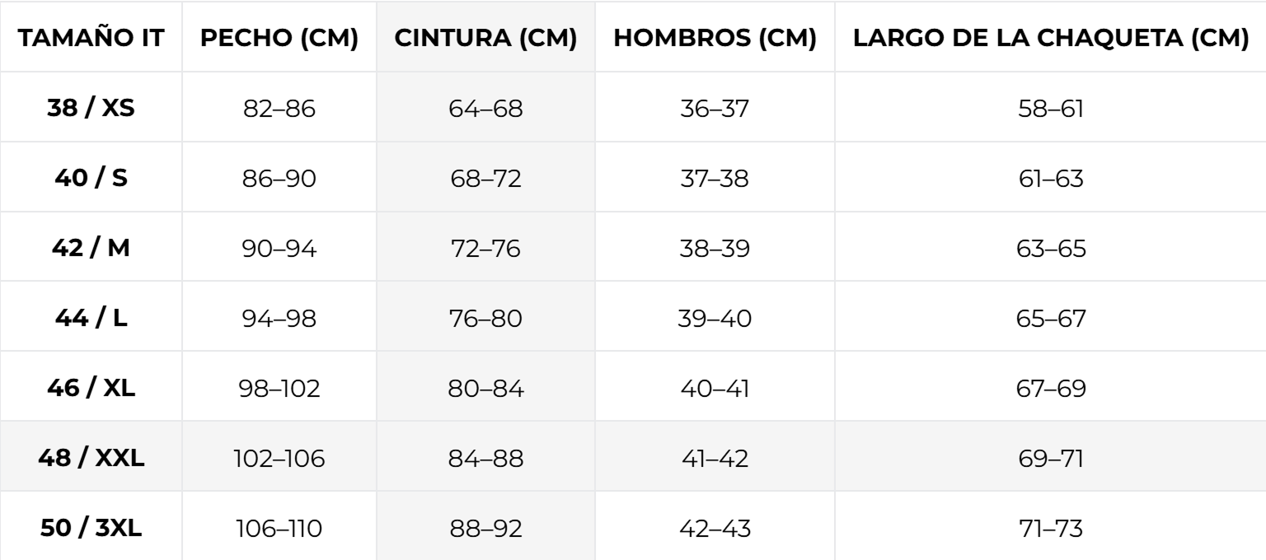This screenshot has height=560, width=1266.
Task: Click the 42–43 shoulders cell for 3XL
Action: pos(715,528)
